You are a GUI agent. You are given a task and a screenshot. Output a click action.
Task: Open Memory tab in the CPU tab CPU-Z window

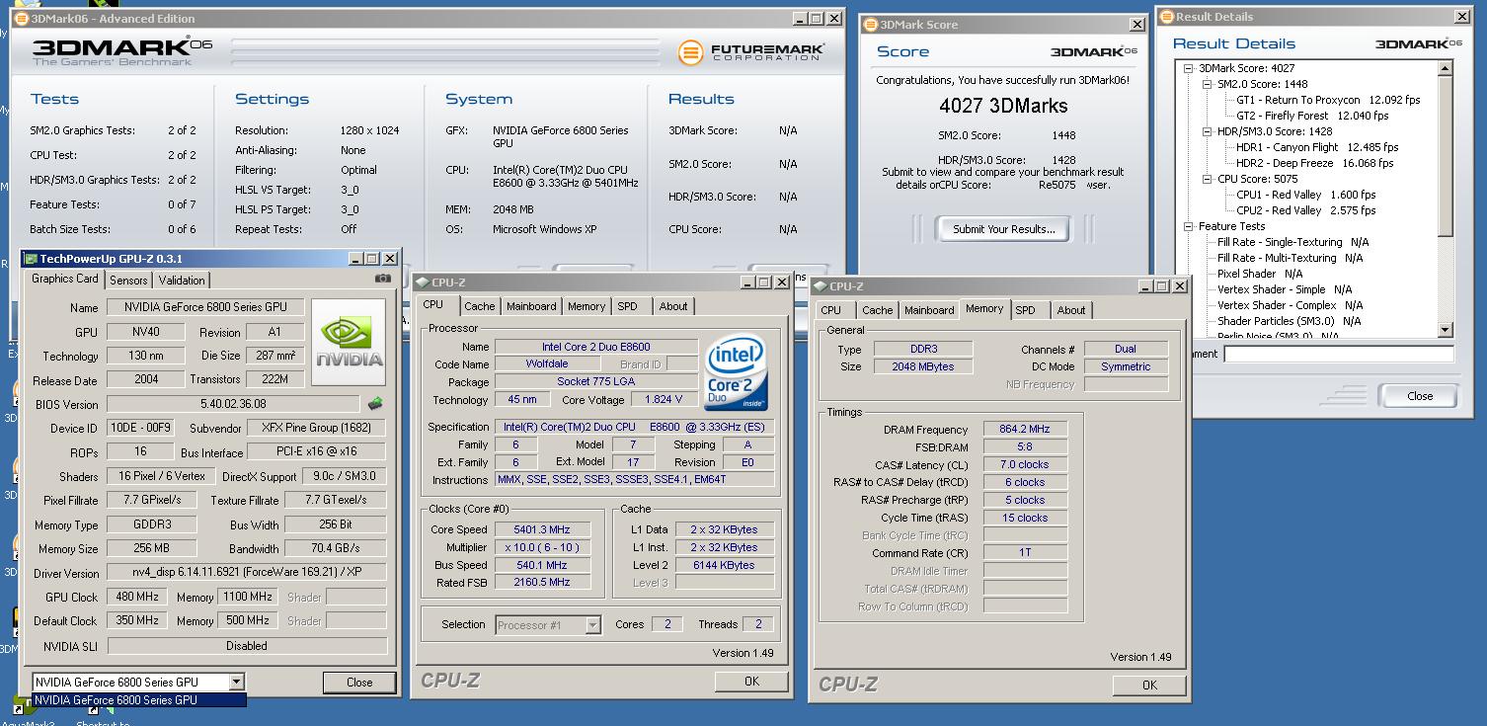point(587,306)
